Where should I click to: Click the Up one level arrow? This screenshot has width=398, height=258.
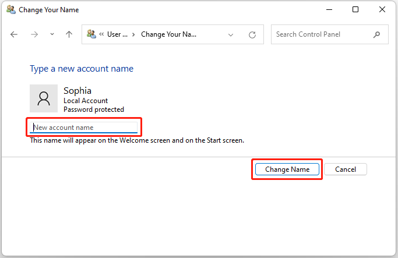[x=69, y=35]
